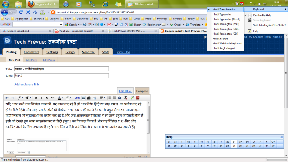Stop page loading with X button
The image size is (288, 162).
click(x=28, y=12)
